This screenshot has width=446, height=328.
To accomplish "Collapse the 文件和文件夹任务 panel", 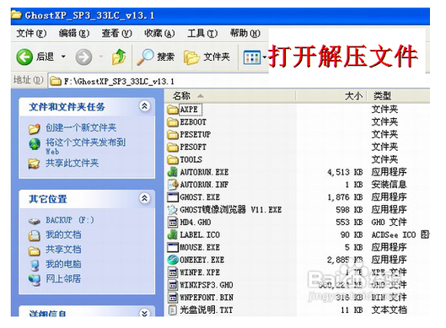I will click(x=144, y=106).
